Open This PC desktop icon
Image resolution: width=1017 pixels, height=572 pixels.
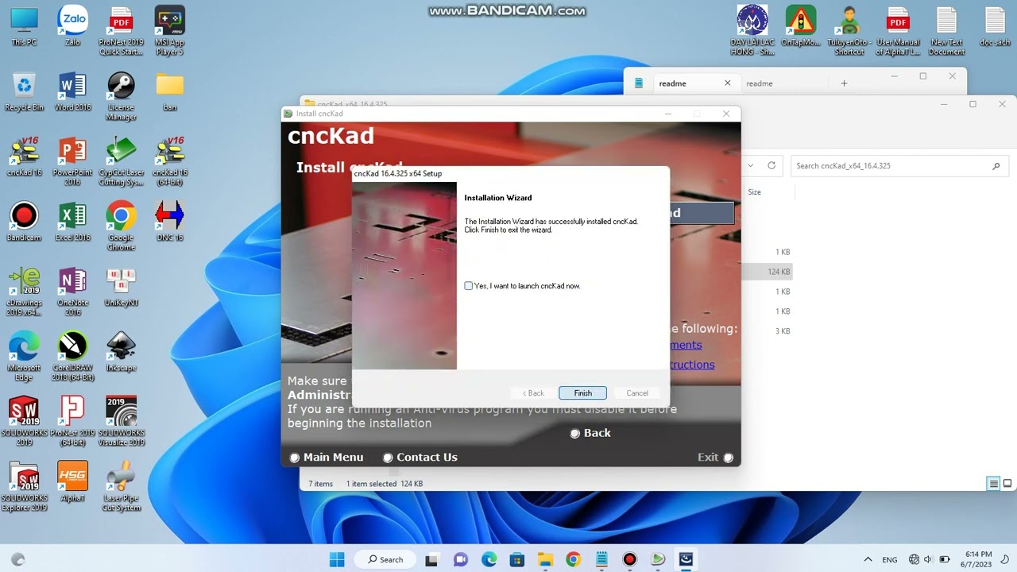point(24,26)
